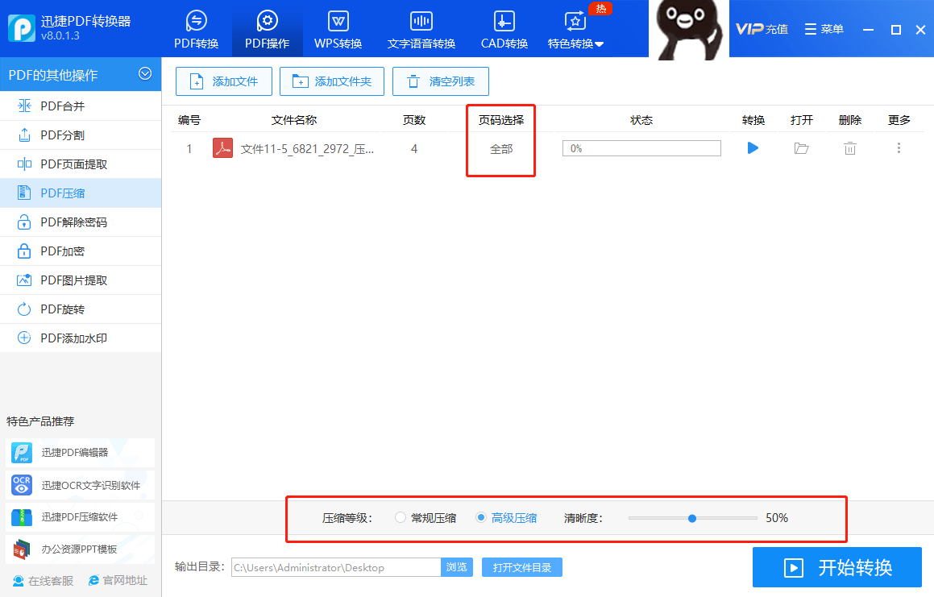Click the 页码选择 column header

pyautogui.click(x=501, y=120)
